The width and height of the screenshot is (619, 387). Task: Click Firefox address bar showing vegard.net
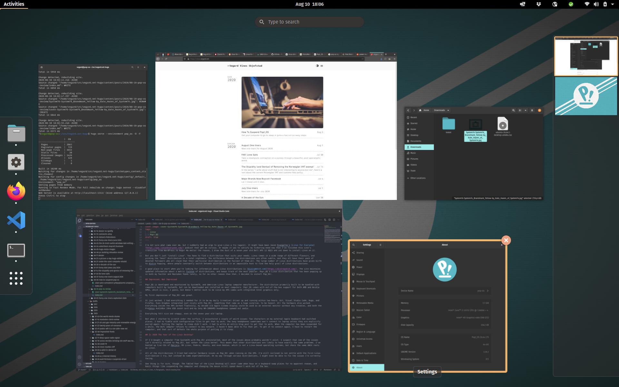[x=274, y=59]
